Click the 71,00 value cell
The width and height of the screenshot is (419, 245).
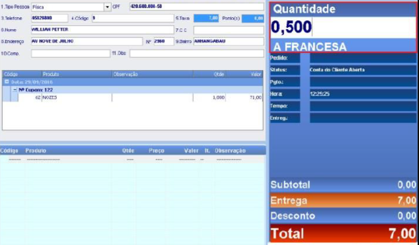[x=245, y=98]
